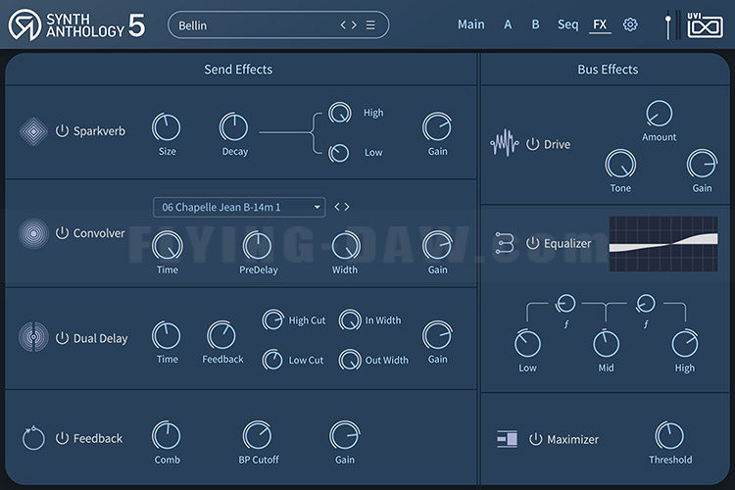Click the Convolver concentric circles icon
The width and height of the screenshot is (735, 490).
(x=33, y=233)
